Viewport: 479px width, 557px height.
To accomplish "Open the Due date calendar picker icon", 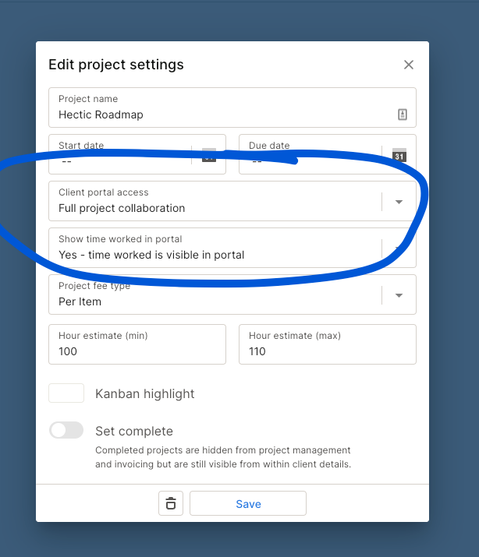I will tap(399, 155).
